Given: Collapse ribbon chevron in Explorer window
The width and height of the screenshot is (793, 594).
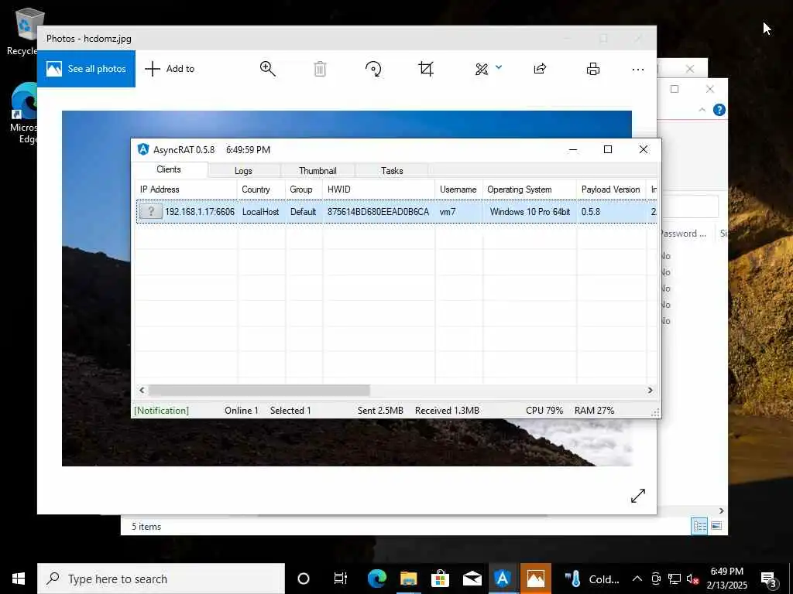Looking at the screenshot, I should (702, 110).
